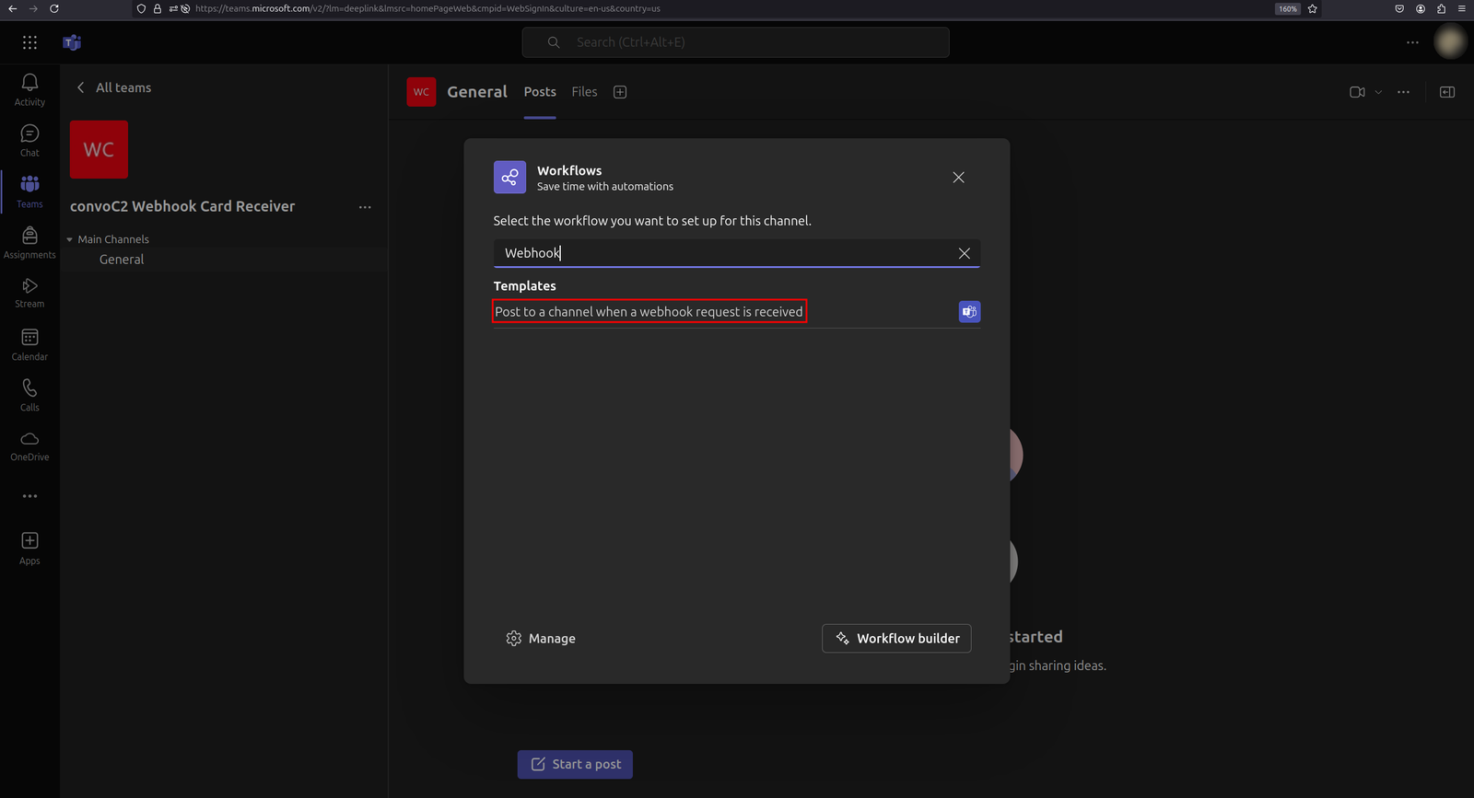Click the Teams icon beside webhook template
Viewport: 1474px width, 798px height.
point(969,312)
